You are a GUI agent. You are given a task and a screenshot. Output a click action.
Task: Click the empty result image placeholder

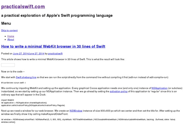pos(8,65)
